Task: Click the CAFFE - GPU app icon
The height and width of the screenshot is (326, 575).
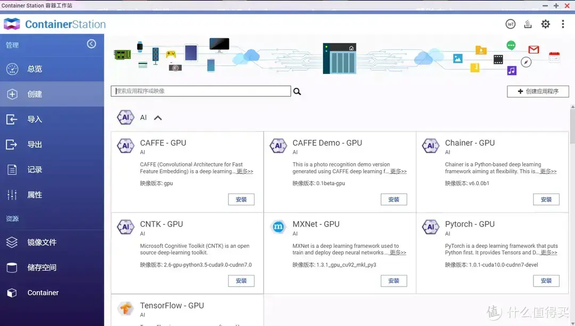Action: (126, 146)
